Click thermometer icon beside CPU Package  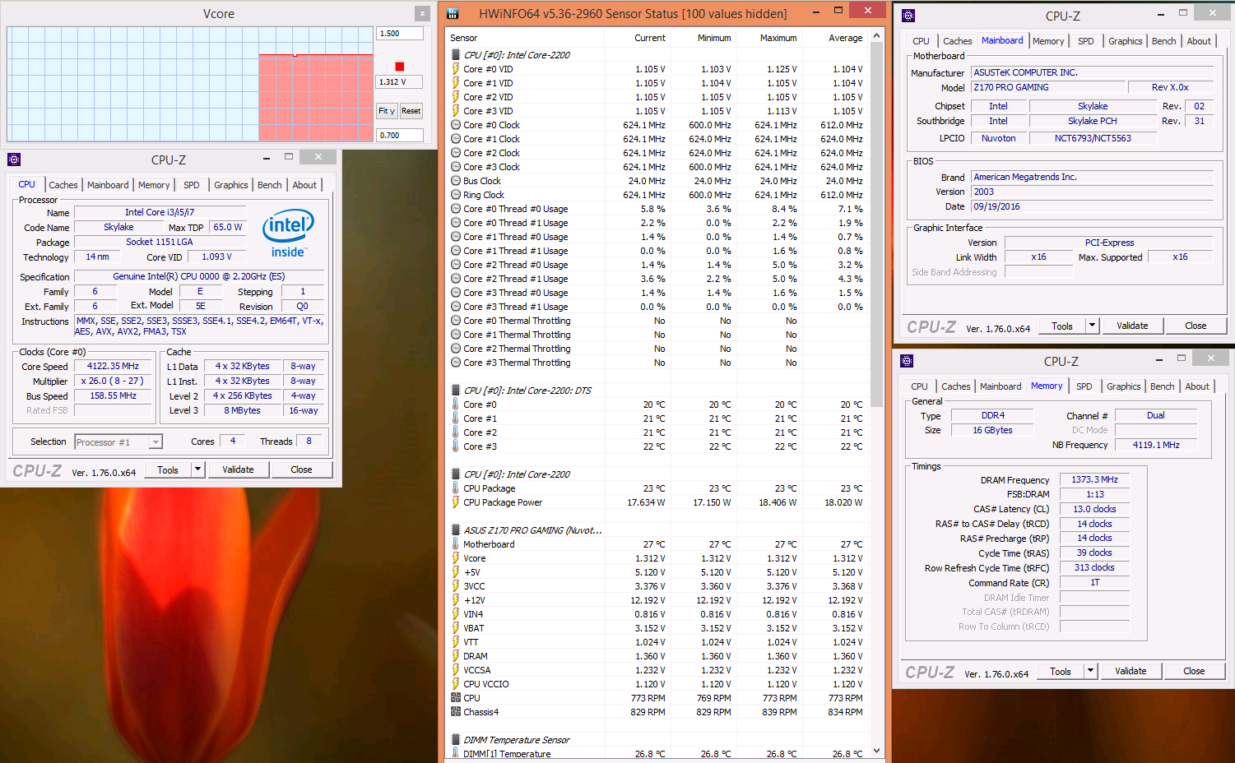pyautogui.click(x=456, y=488)
